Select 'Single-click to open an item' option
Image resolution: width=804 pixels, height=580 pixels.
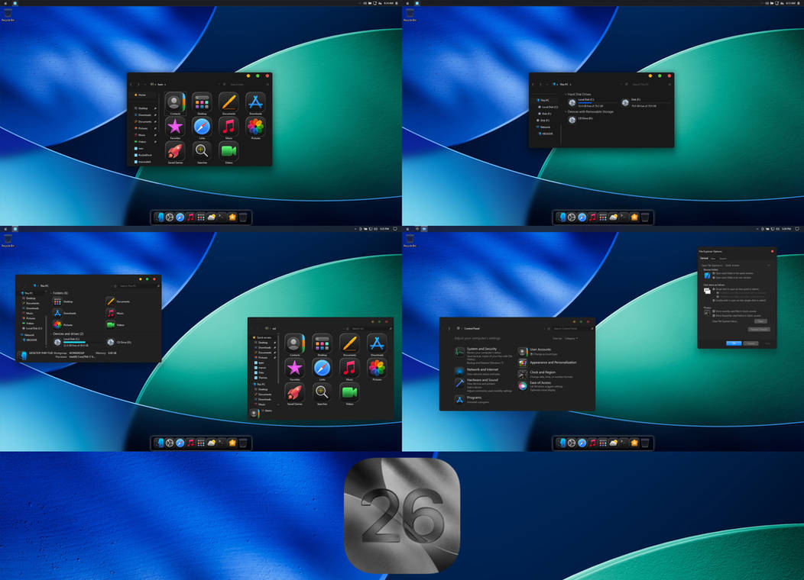coord(714,289)
